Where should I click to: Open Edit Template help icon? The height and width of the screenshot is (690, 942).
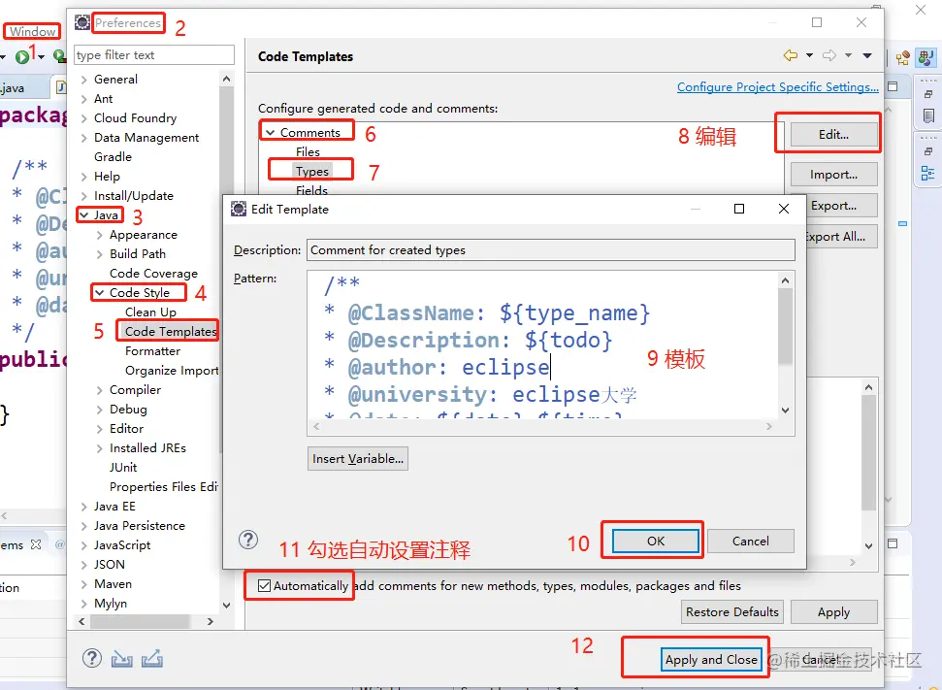pos(248,540)
